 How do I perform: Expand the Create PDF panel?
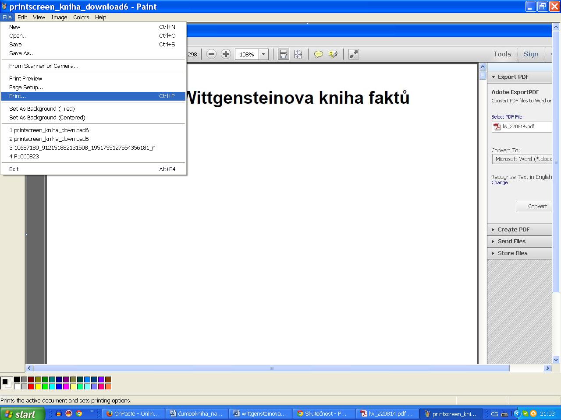(513, 229)
